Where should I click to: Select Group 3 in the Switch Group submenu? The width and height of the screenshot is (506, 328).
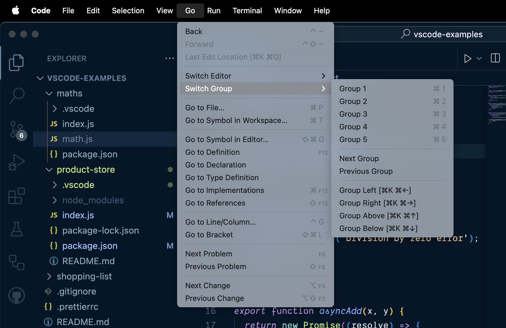coord(353,114)
